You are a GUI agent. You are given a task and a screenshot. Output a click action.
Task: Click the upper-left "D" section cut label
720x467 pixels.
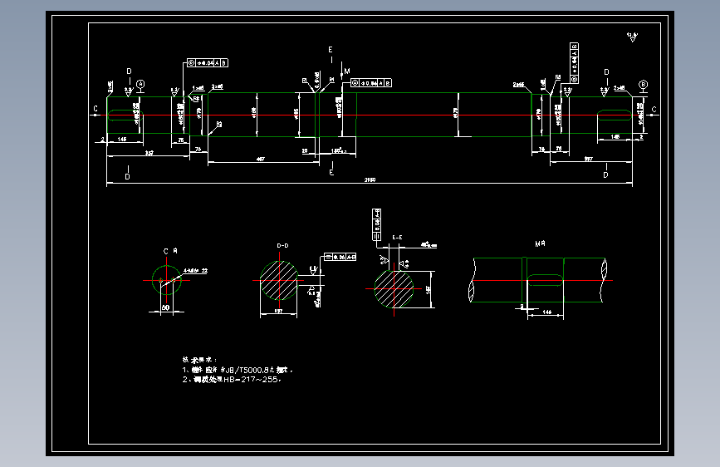click(129, 71)
